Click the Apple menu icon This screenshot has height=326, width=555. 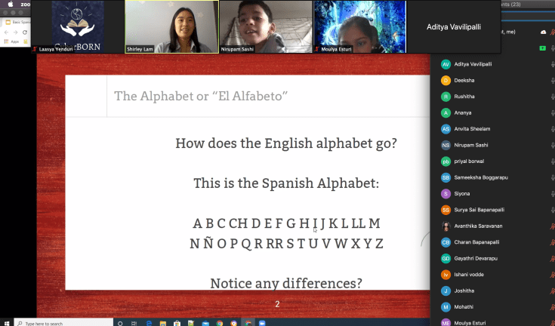9,4
